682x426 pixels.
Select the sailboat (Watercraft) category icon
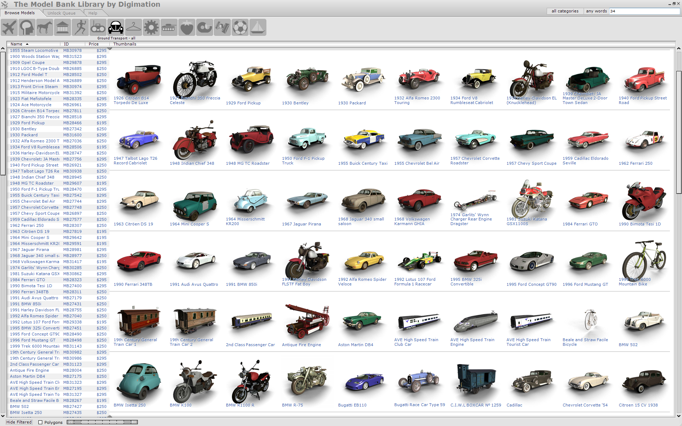coord(258,27)
